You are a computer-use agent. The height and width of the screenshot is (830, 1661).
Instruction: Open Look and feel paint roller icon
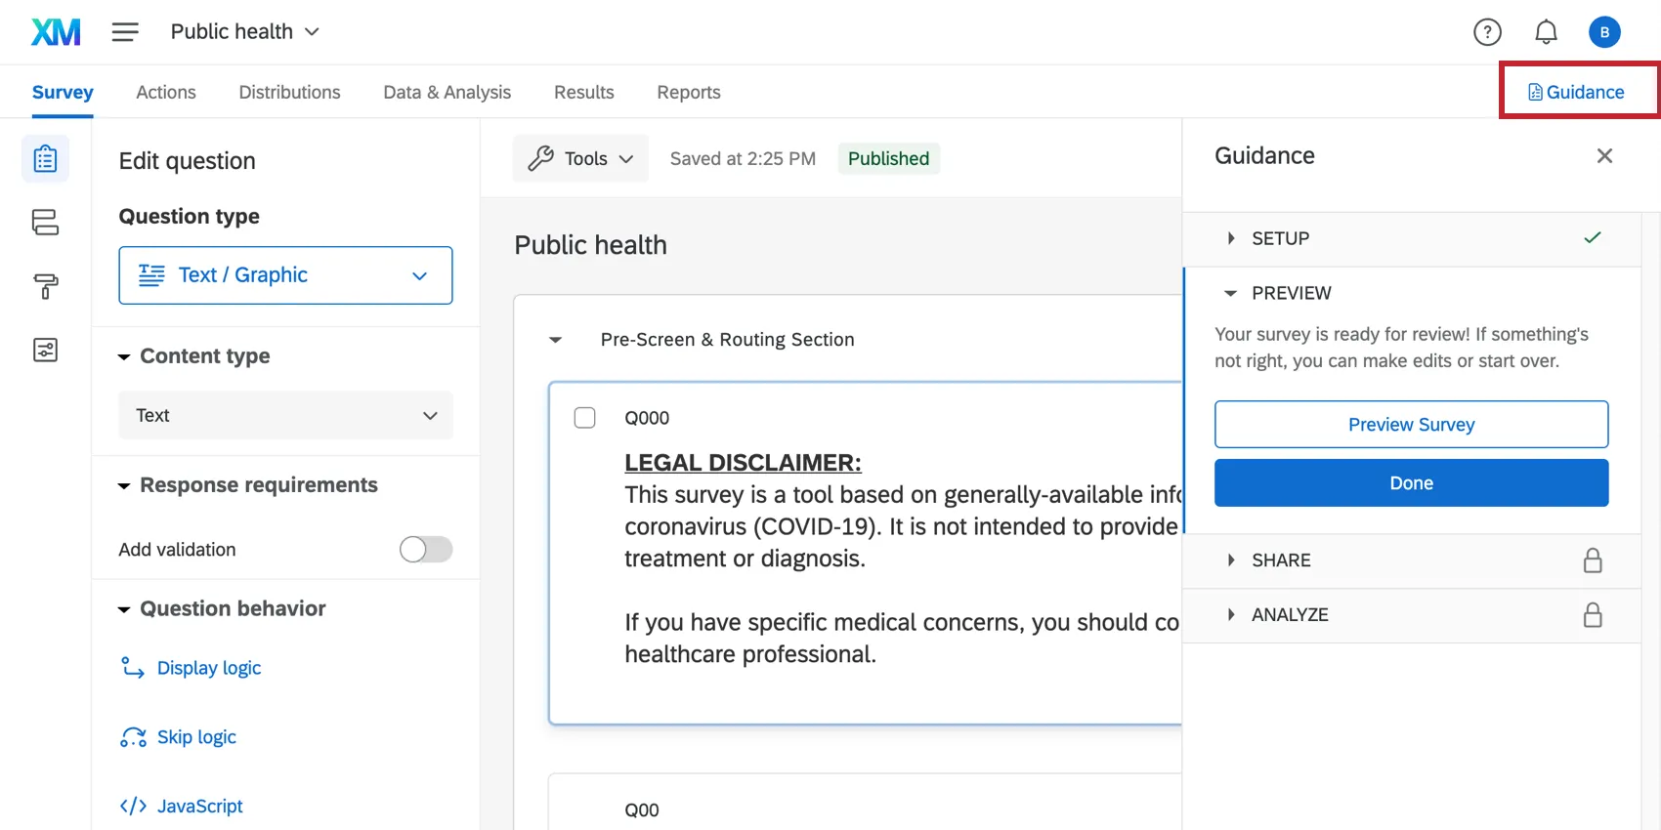45,286
